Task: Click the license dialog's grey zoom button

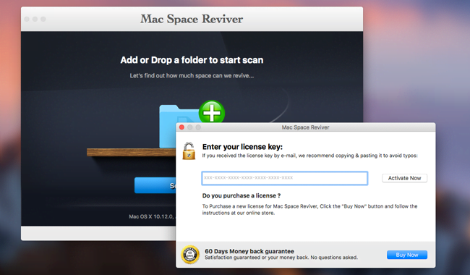Action: coord(198,127)
